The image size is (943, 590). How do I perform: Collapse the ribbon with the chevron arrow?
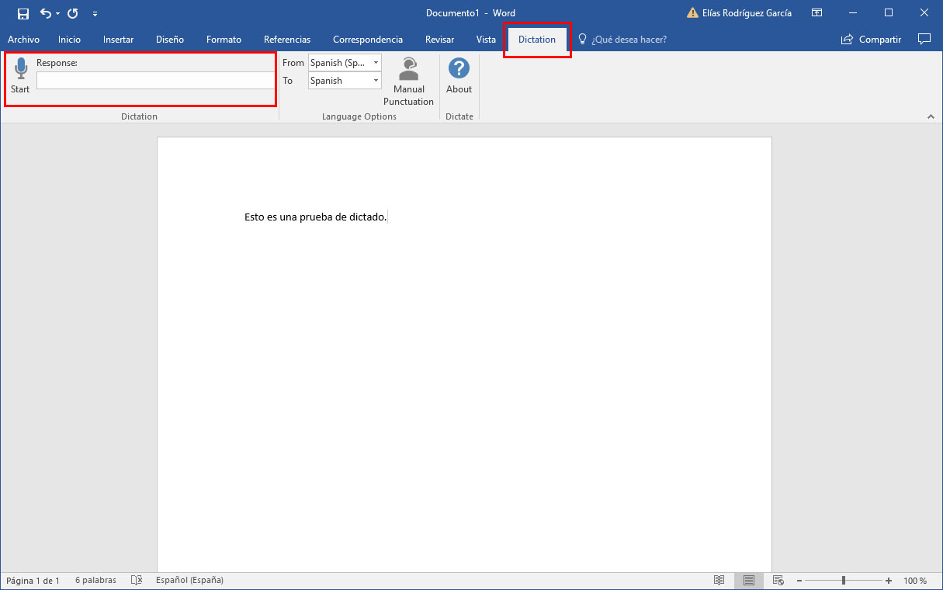pos(931,116)
